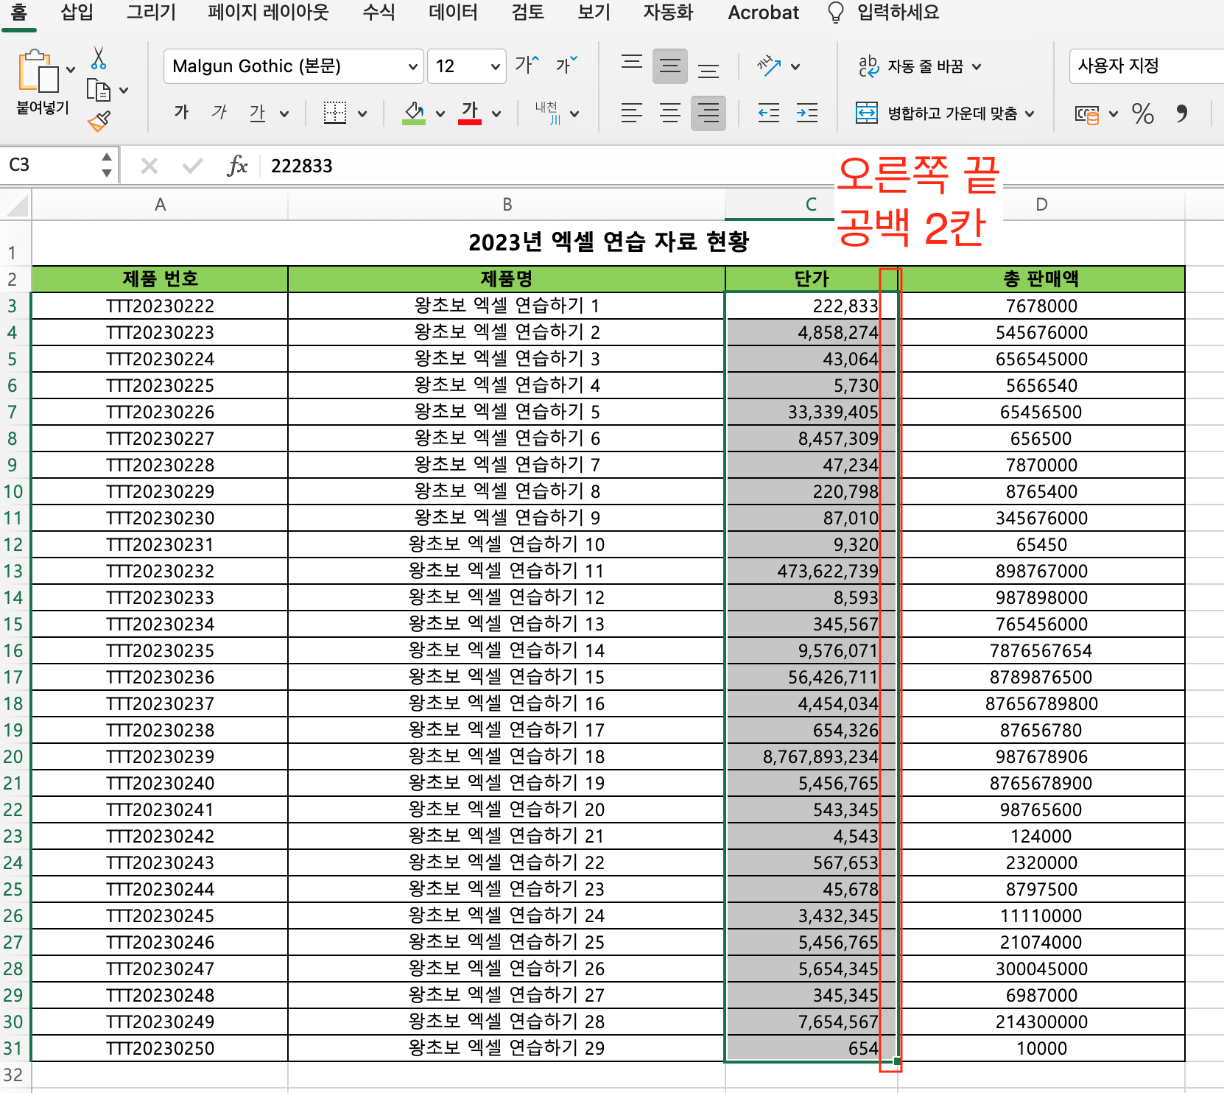Open the 사용자 지정 number format dropdown
The height and width of the screenshot is (1093, 1224).
1147,66
